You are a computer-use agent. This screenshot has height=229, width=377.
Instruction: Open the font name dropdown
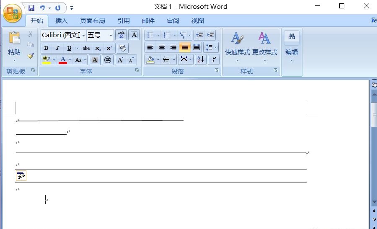[84, 35]
